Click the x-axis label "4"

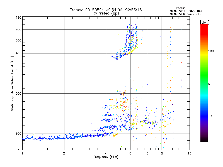pos(106,153)
